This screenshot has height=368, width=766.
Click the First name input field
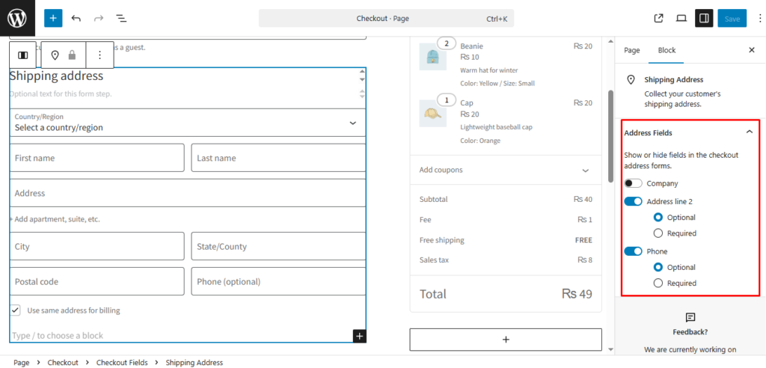pos(96,158)
